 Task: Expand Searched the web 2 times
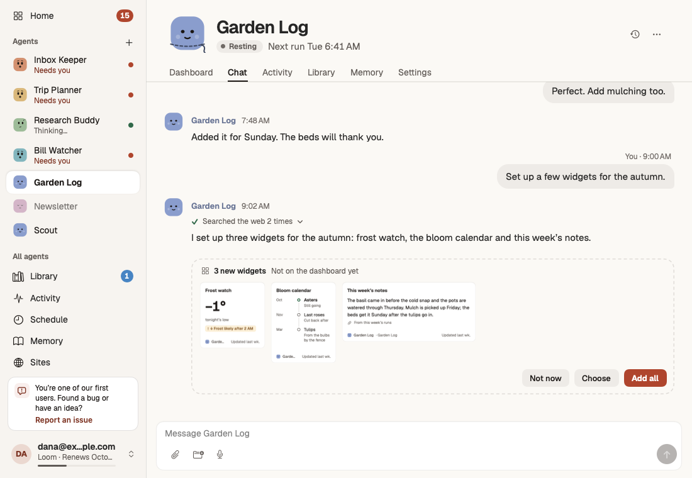[x=247, y=221]
